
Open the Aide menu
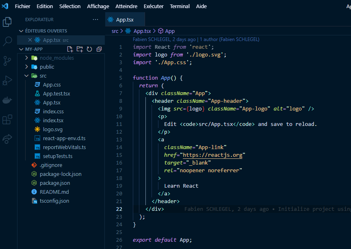[x=201, y=6]
